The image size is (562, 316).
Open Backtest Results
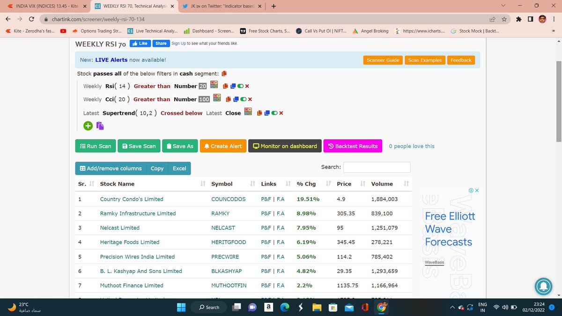click(353, 146)
